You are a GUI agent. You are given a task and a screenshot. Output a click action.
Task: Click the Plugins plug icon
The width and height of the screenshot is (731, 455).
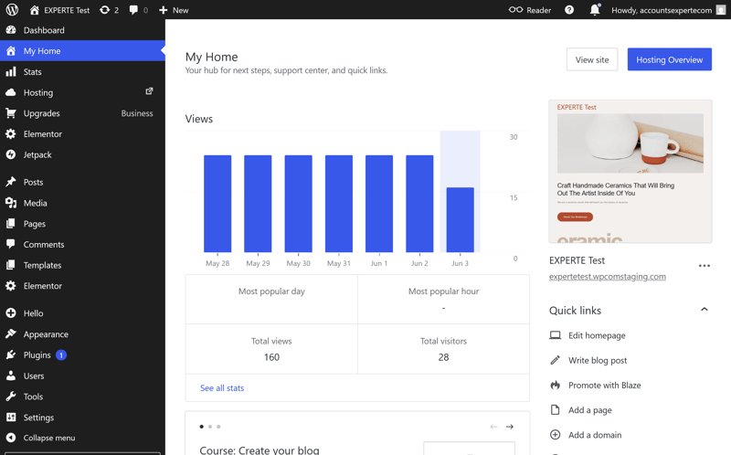click(x=11, y=355)
